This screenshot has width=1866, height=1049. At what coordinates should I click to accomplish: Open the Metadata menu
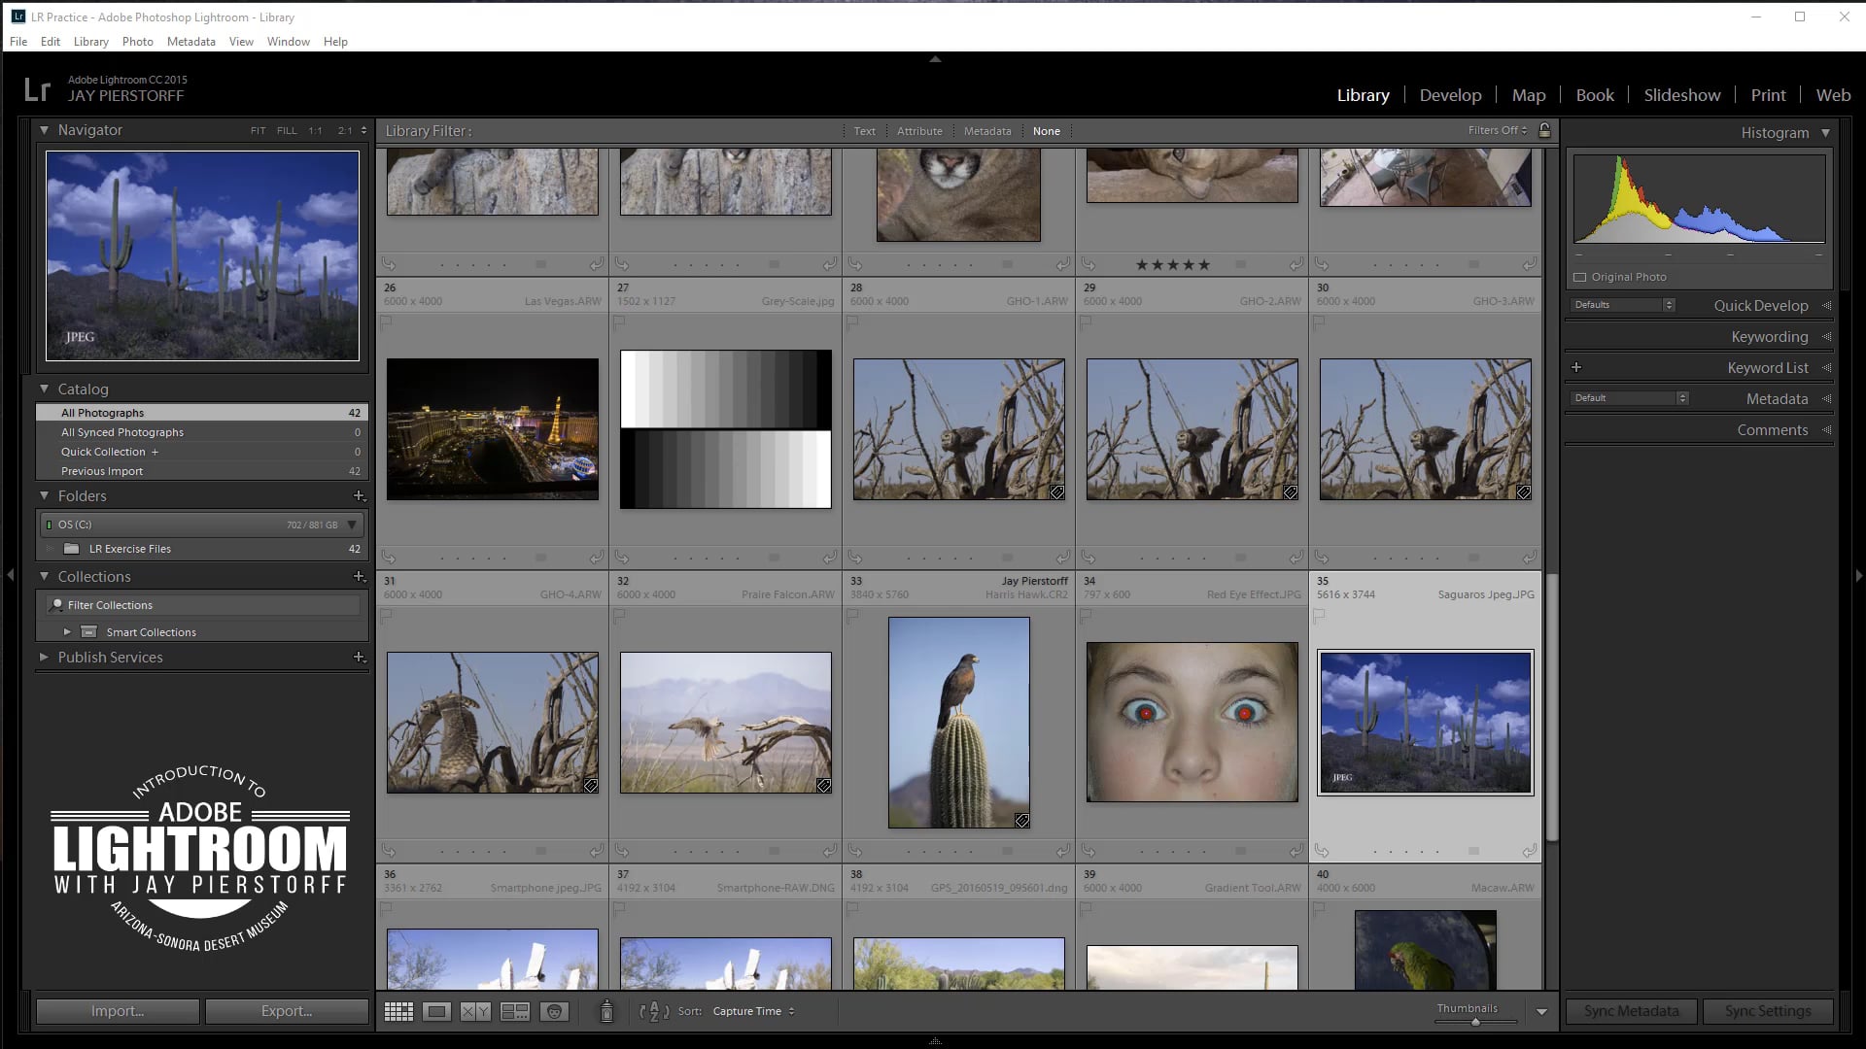[x=190, y=41]
